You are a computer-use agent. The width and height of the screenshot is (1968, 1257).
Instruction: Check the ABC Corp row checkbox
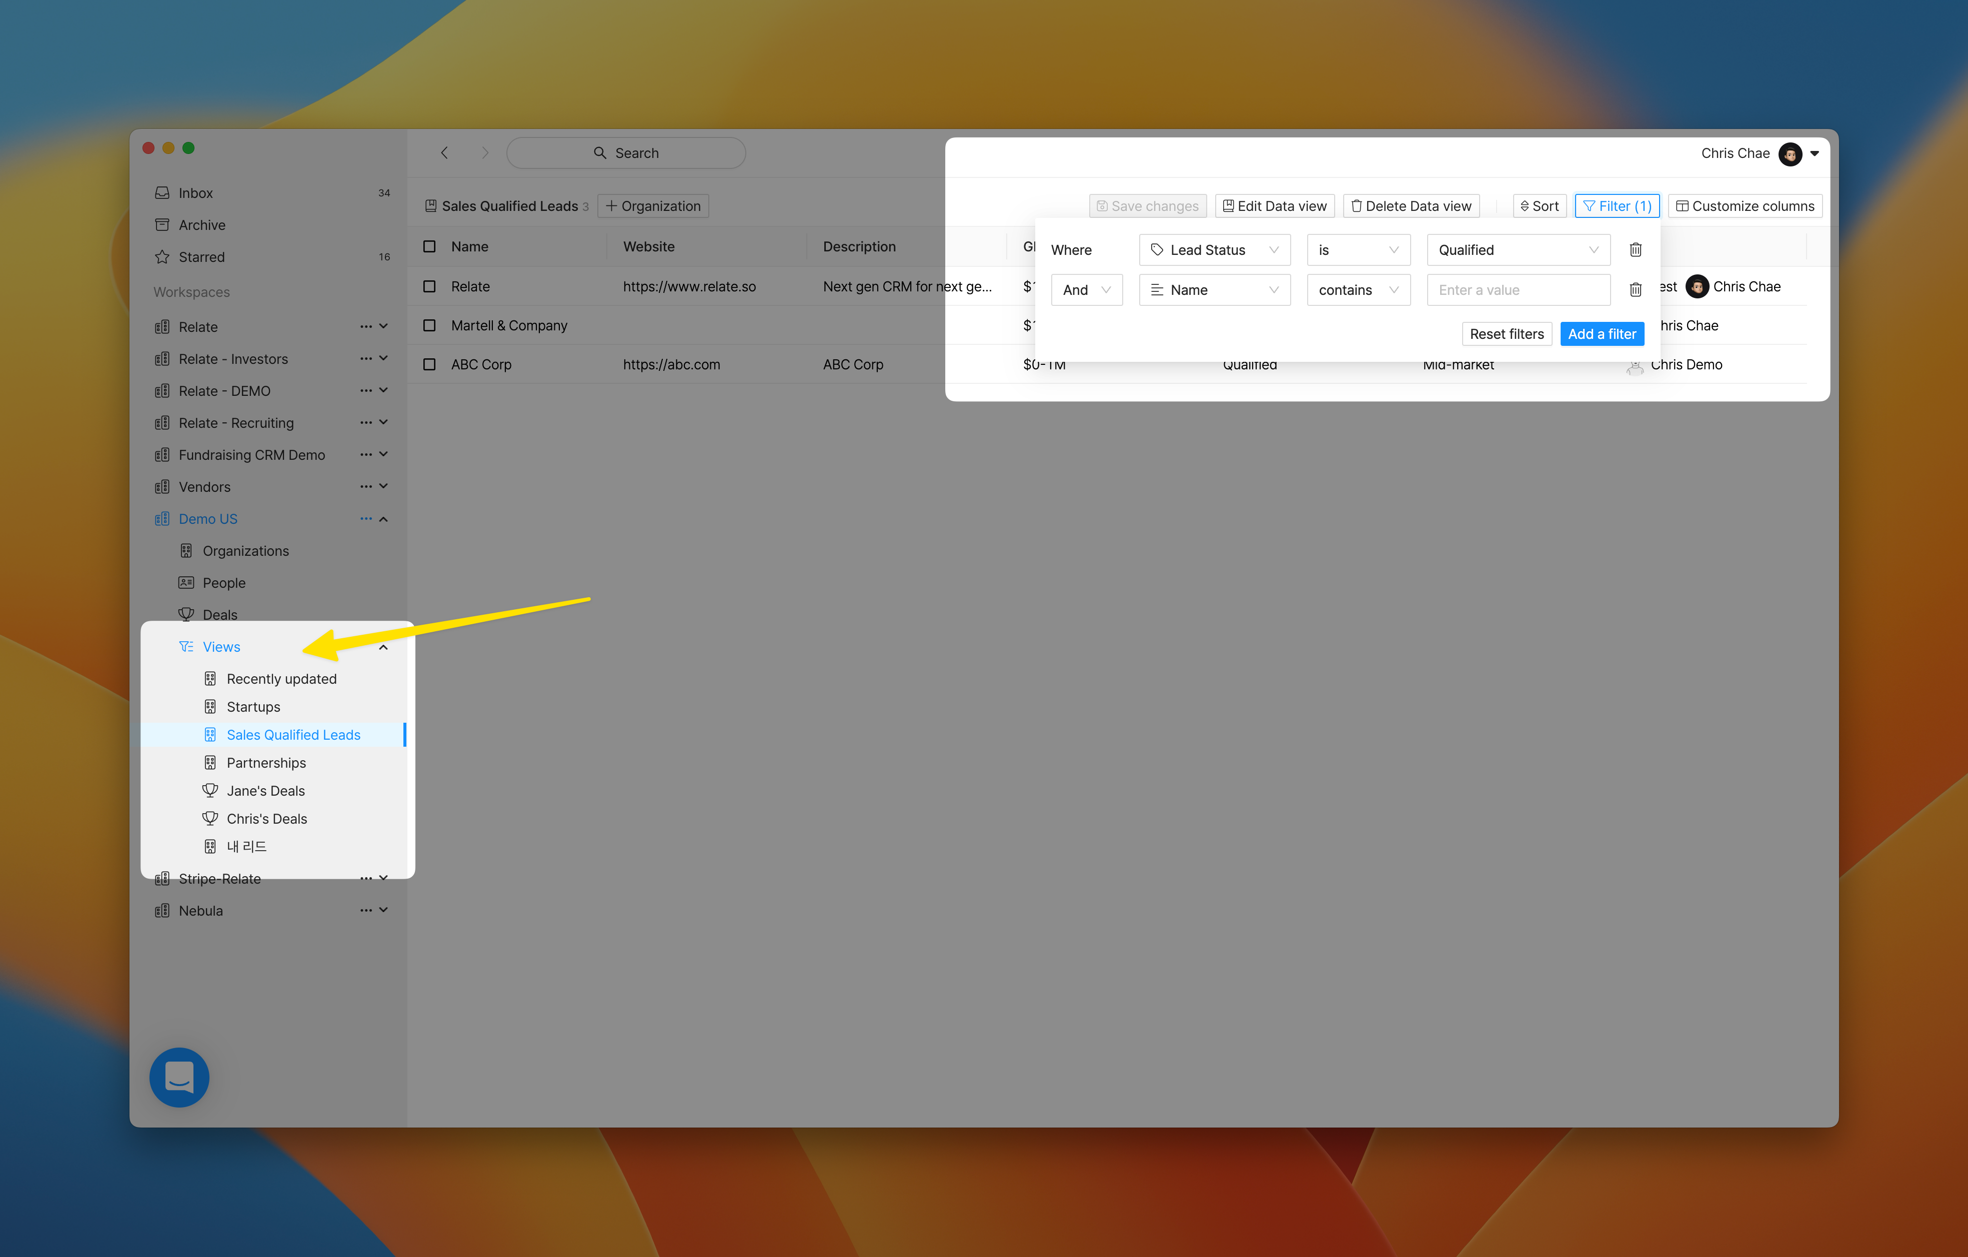tap(429, 364)
